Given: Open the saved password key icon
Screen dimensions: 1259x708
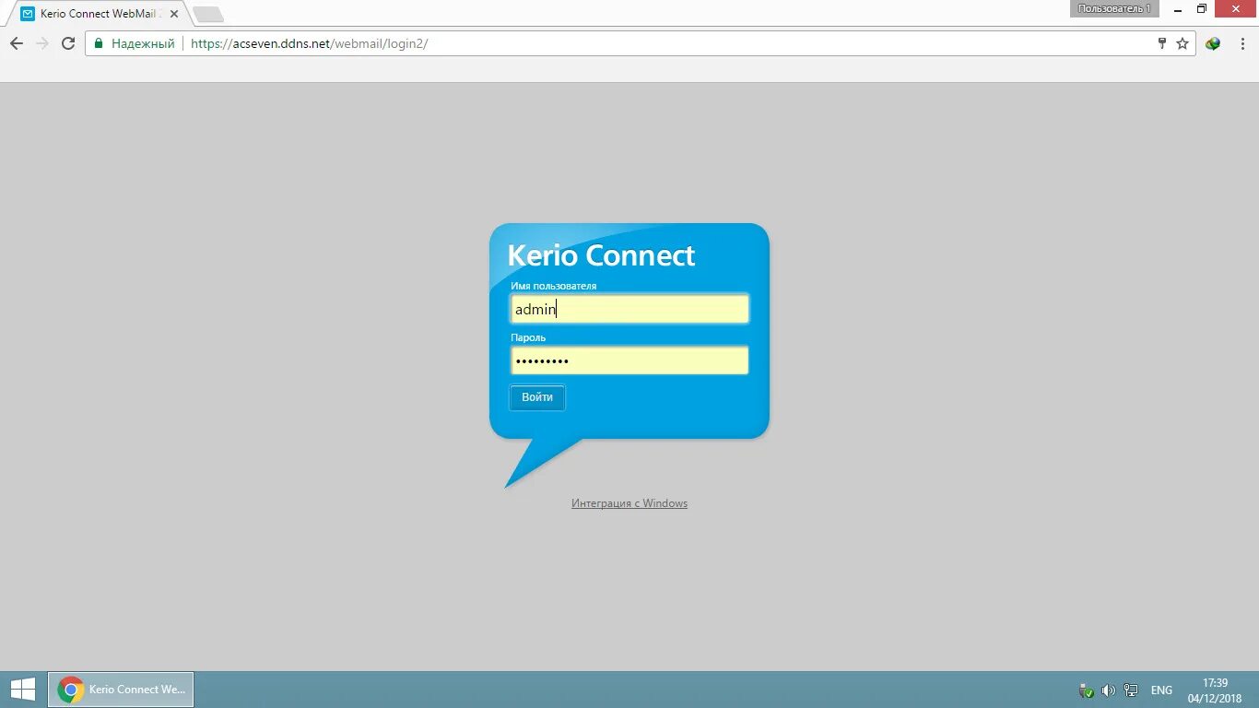Looking at the screenshot, I should pos(1162,43).
